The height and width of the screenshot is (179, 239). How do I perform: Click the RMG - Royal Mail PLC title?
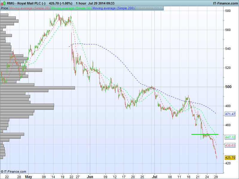point(26,3)
